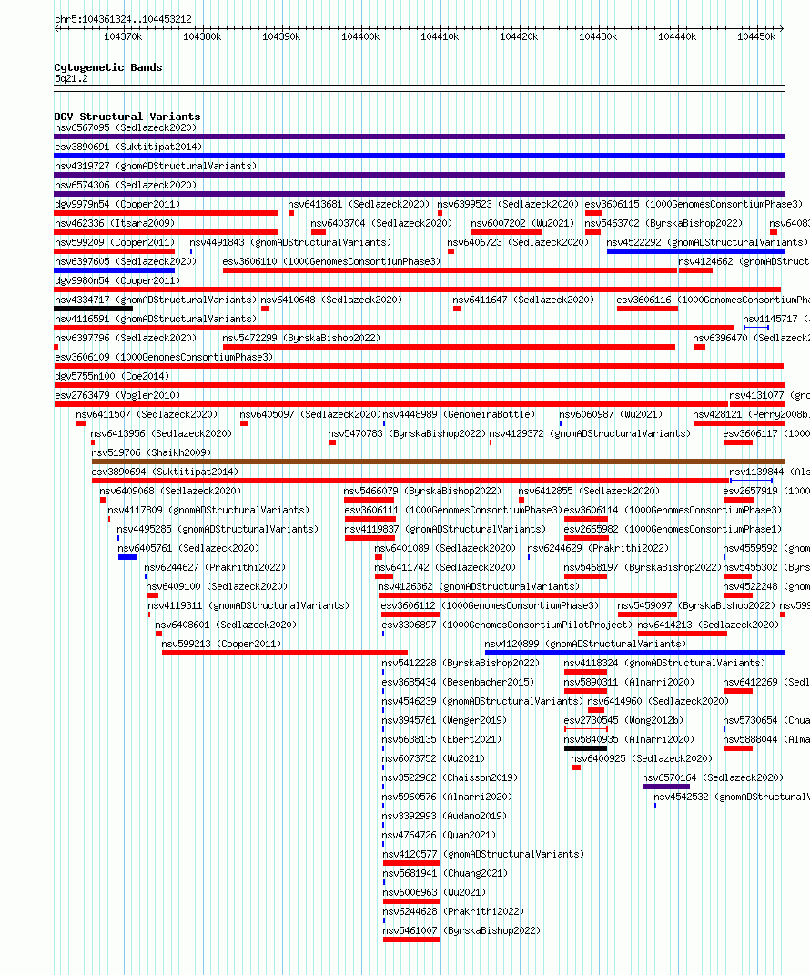Open the nsv4448989 (GenomeinaBottle) label

pos(459,415)
